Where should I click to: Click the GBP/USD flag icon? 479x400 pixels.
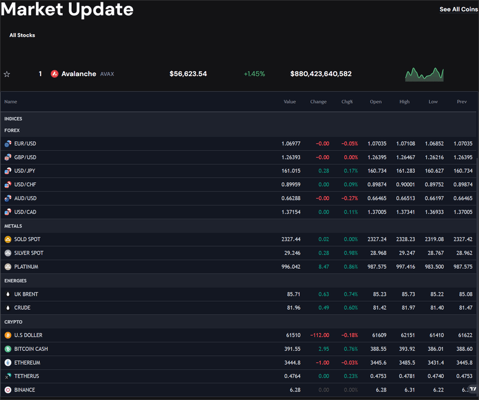click(8, 157)
